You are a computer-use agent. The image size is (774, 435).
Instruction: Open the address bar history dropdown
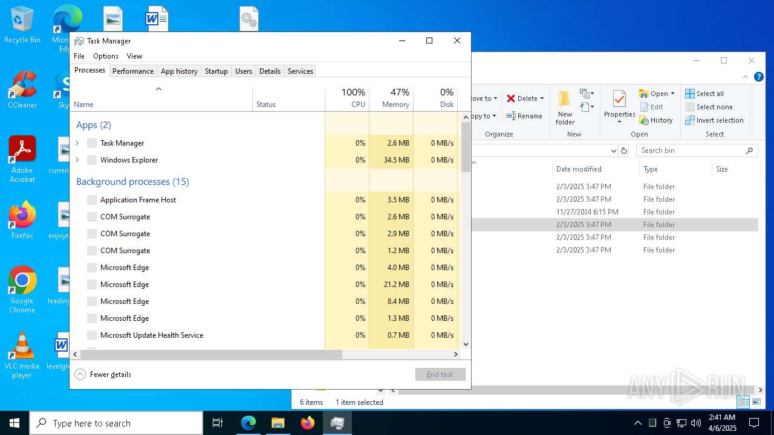tap(613, 150)
